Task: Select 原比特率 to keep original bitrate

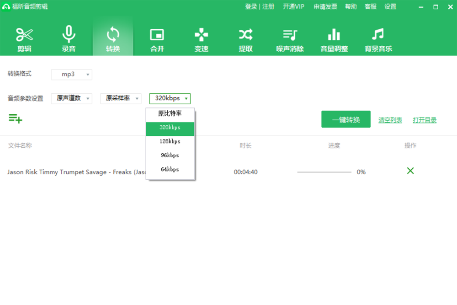Action: [170, 114]
